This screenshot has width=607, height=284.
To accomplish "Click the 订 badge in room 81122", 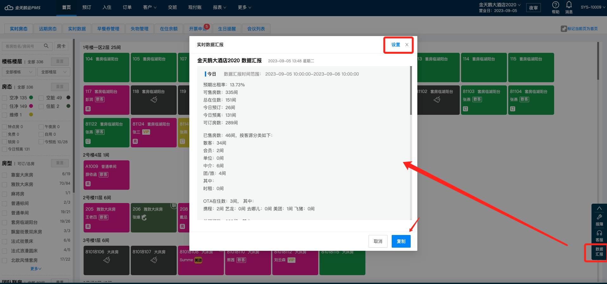I will pos(88,141).
